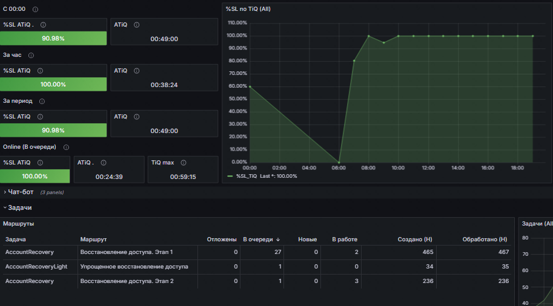The image size is (553, 306).
Task: Sort table by Создано (Н) column
Action: (415, 239)
